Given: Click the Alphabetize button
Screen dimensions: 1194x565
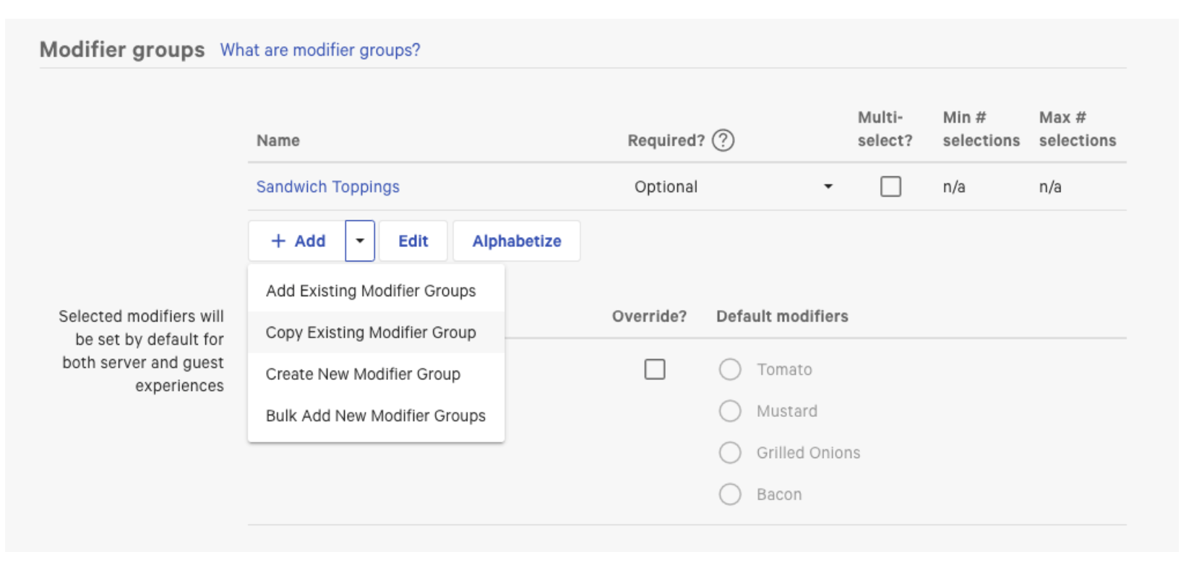Looking at the screenshot, I should (x=517, y=241).
